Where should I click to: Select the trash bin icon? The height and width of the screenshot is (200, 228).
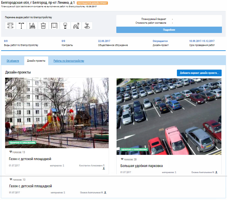(x=43, y=26)
